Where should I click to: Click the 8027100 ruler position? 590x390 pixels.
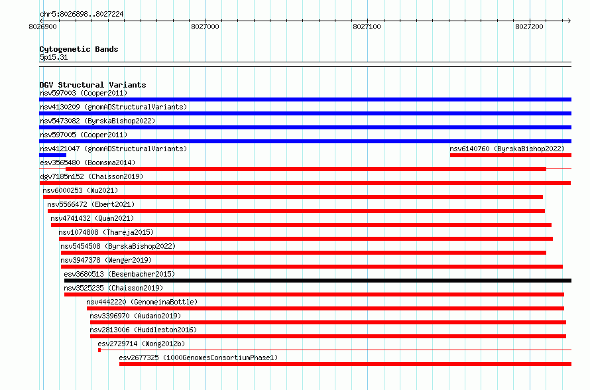[x=367, y=27]
